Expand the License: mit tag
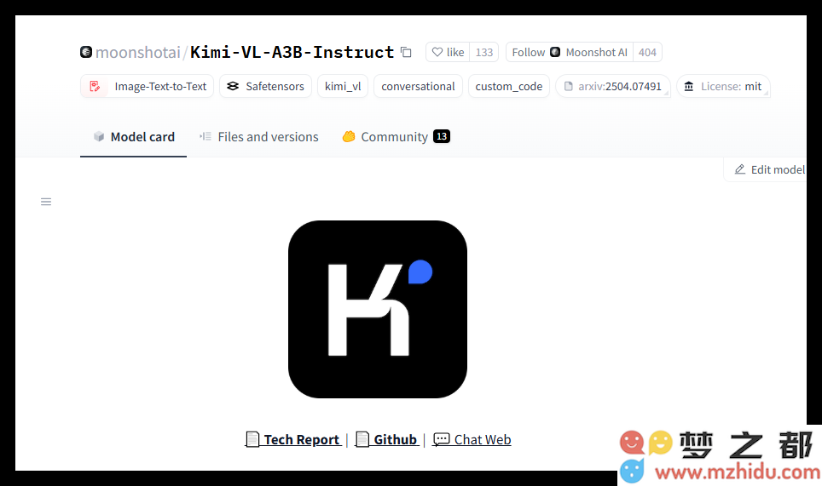 pyautogui.click(x=723, y=87)
